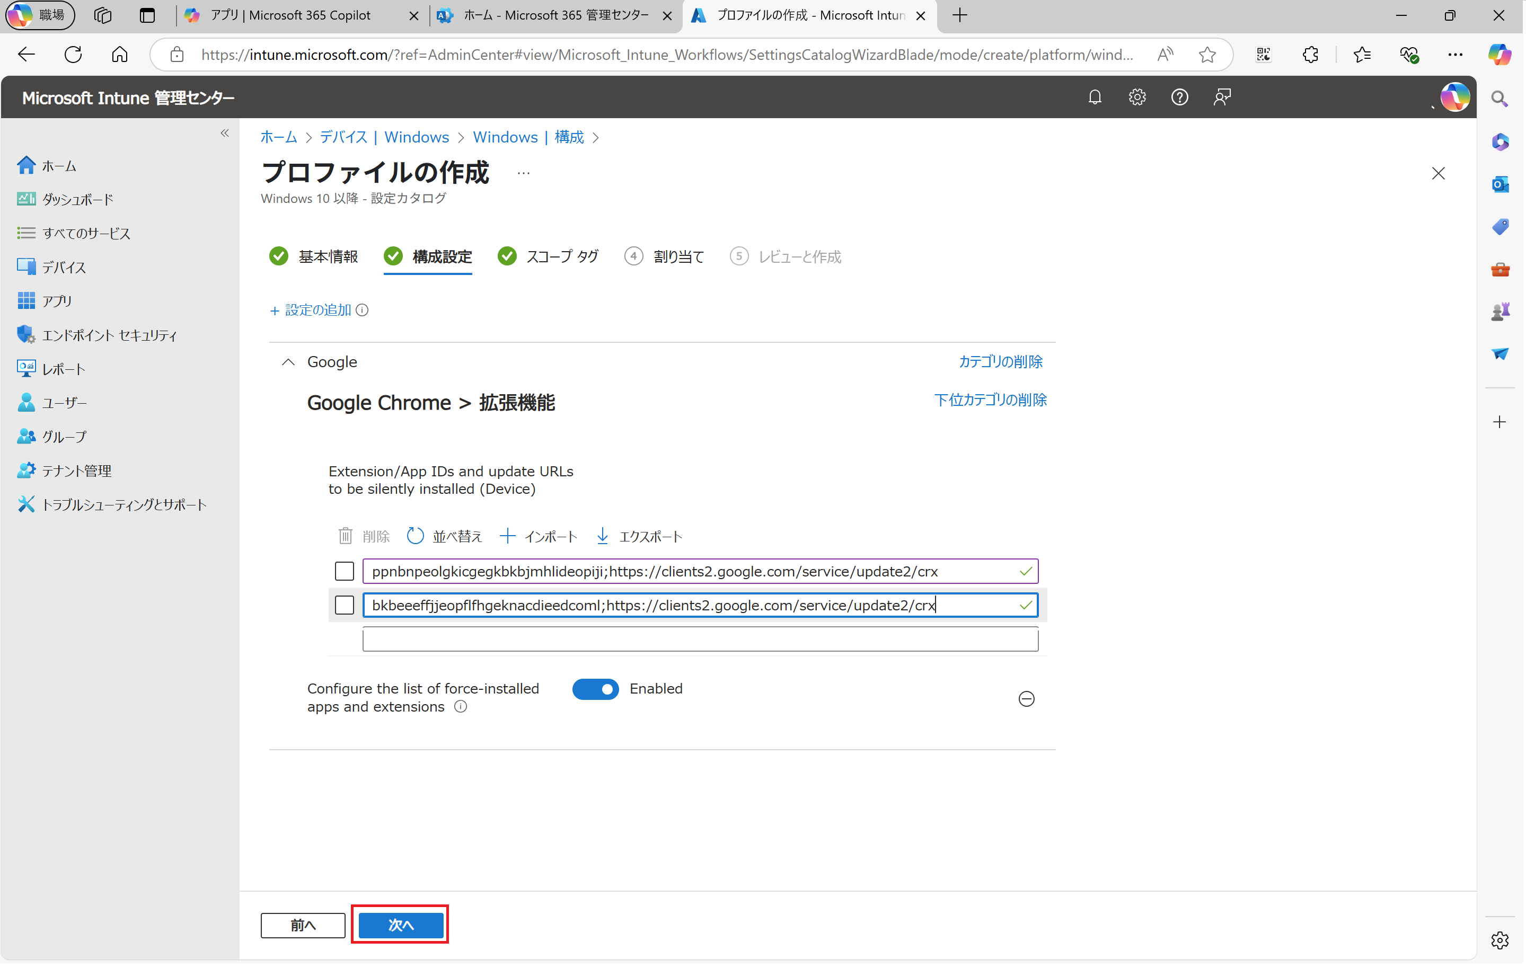Collapse the left navigation pane

point(224,133)
